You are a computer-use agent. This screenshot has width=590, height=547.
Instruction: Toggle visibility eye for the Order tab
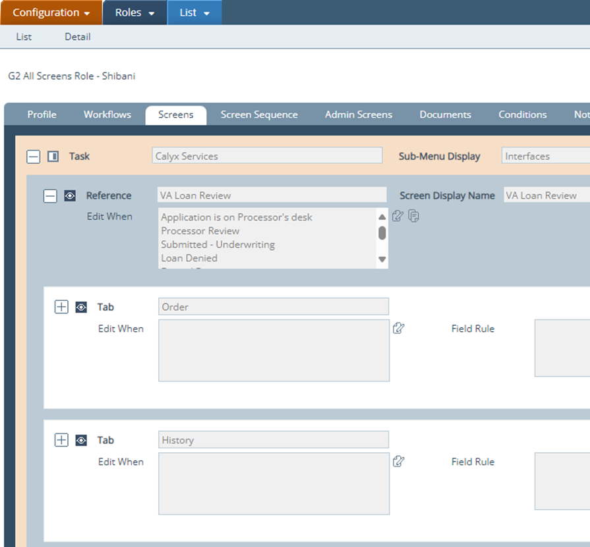[81, 307]
